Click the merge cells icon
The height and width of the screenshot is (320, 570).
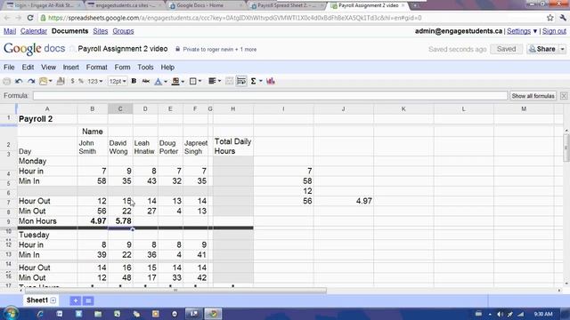[x=230, y=81]
